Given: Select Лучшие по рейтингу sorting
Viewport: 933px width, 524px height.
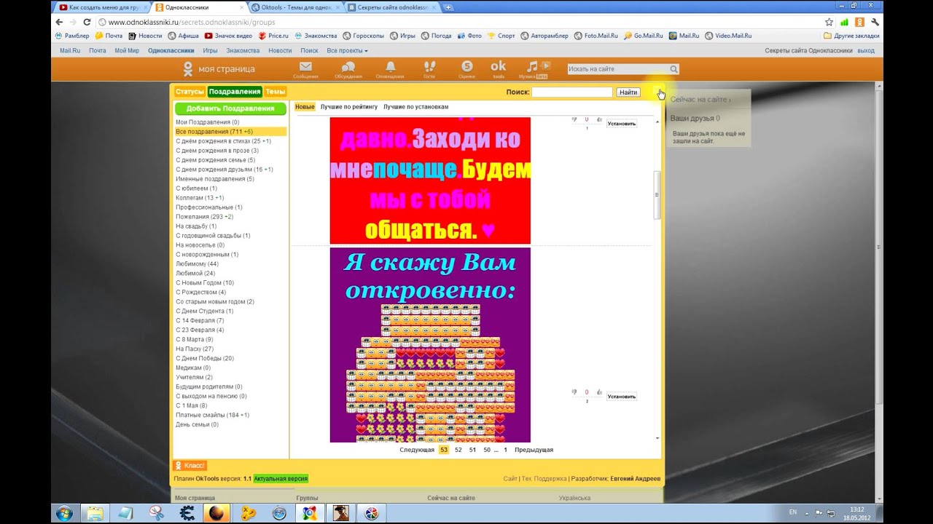Looking at the screenshot, I should pos(349,107).
